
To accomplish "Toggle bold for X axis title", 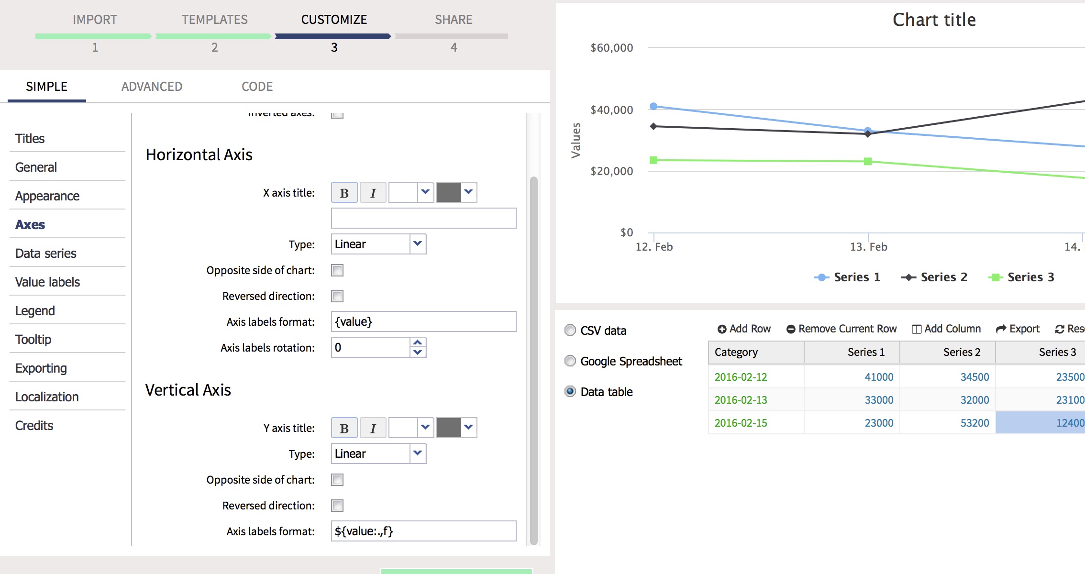I will click(344, 193).
